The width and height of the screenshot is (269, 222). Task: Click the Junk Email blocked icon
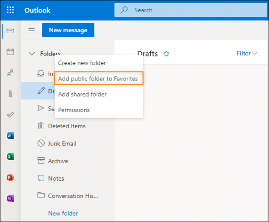click(41, 143)
